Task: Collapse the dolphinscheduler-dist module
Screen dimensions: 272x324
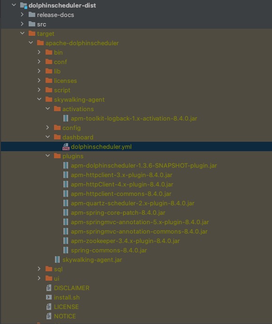Action: click(14, 5)
